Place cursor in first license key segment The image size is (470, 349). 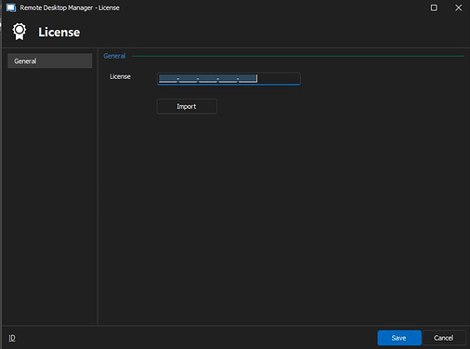(168, 78)
